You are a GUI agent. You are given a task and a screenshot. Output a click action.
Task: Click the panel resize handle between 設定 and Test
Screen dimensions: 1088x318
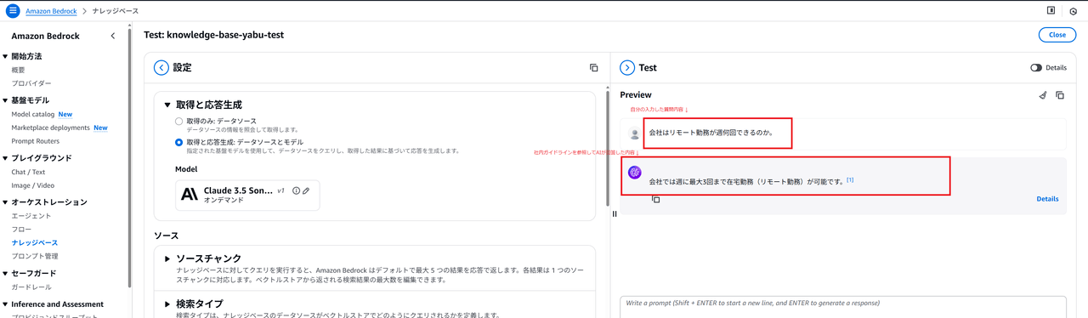(615, 213)
